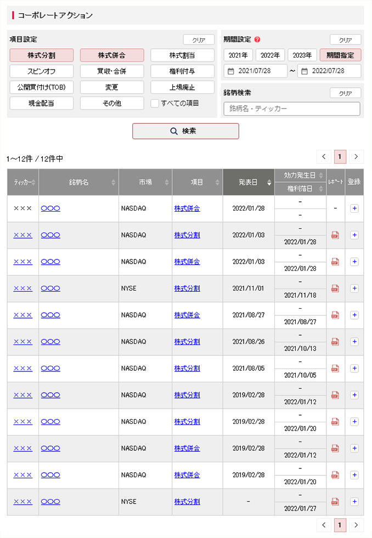Enable the 現金配当 filter
Image resolution: width=372 pixels, height=538 pixels.
[41, 103]
